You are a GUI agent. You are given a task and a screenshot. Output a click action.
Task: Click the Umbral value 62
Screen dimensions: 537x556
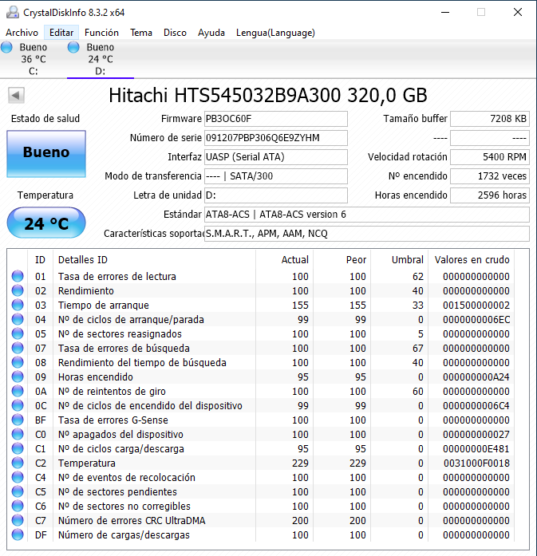[418, 276]
